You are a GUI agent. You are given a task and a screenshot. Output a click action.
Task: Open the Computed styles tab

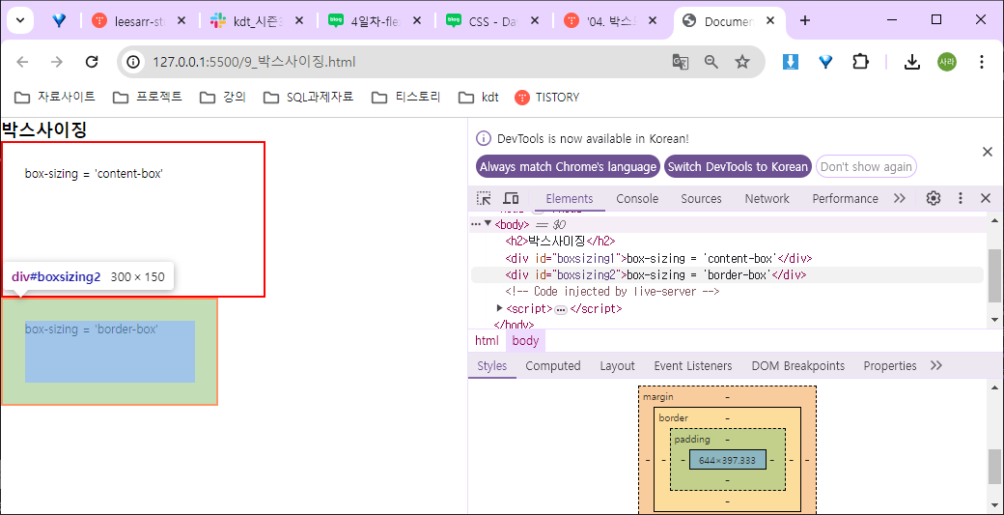click(553, 366)
